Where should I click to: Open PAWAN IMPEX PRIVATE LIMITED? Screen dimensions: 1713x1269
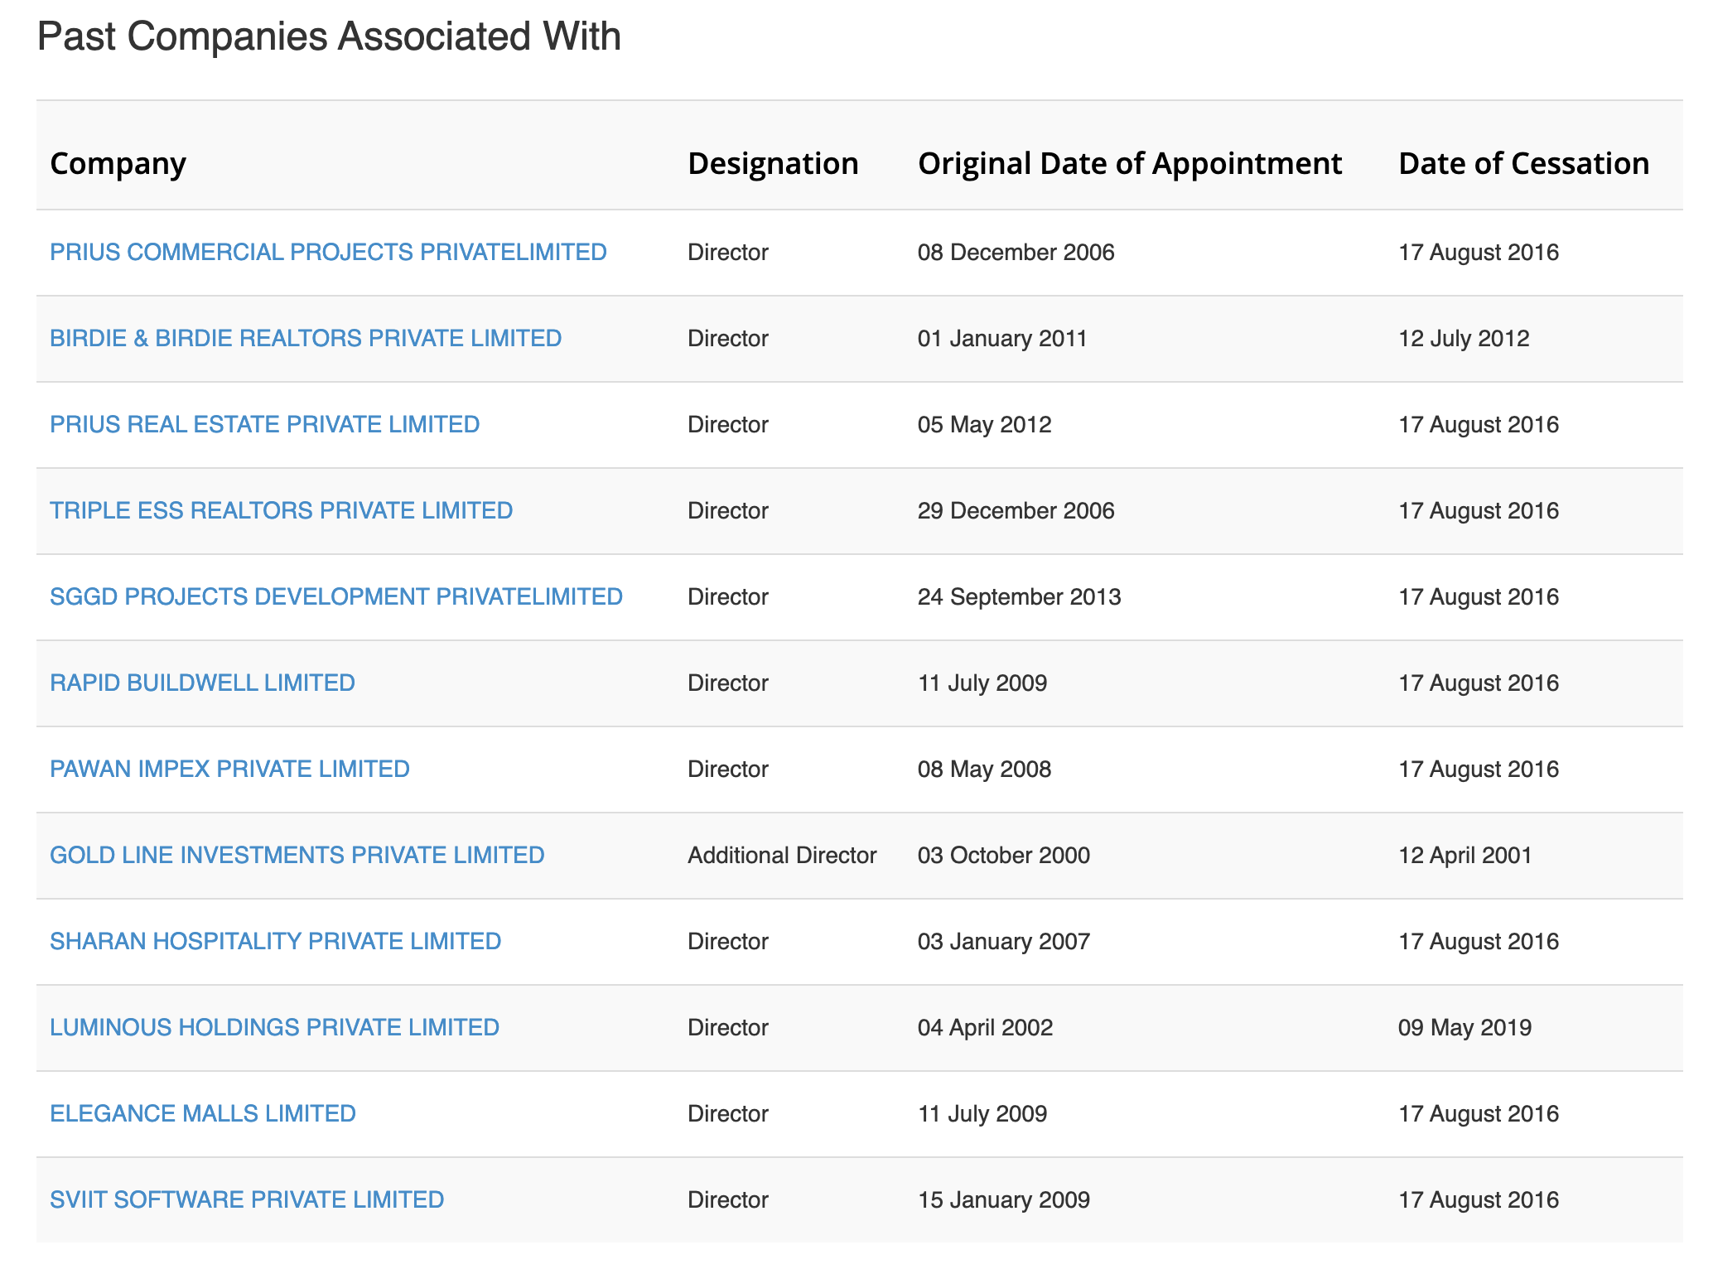(229, 769)
